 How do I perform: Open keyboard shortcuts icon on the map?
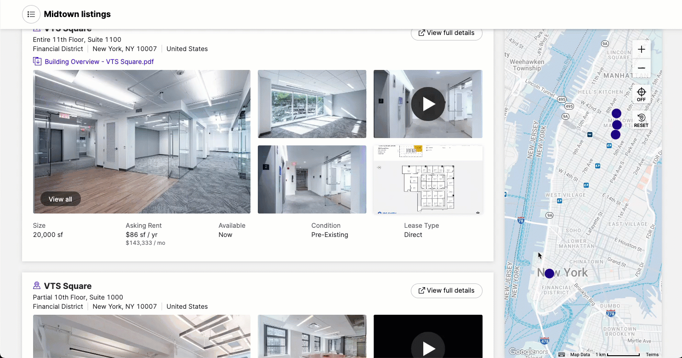[x=562, y=354]
